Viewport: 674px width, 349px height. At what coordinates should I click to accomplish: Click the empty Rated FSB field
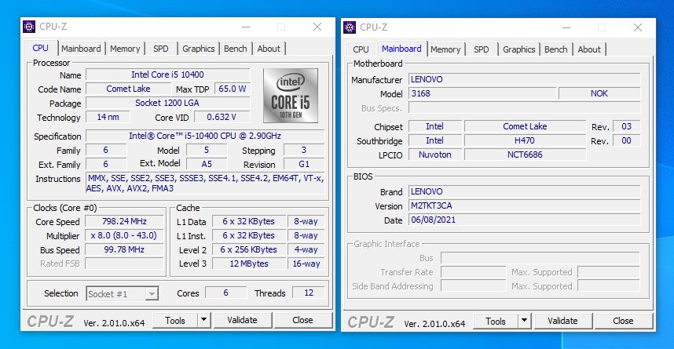click(124, 264)
